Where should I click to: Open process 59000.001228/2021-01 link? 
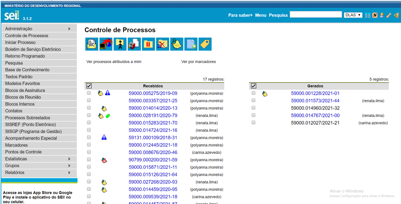(315, 93)
